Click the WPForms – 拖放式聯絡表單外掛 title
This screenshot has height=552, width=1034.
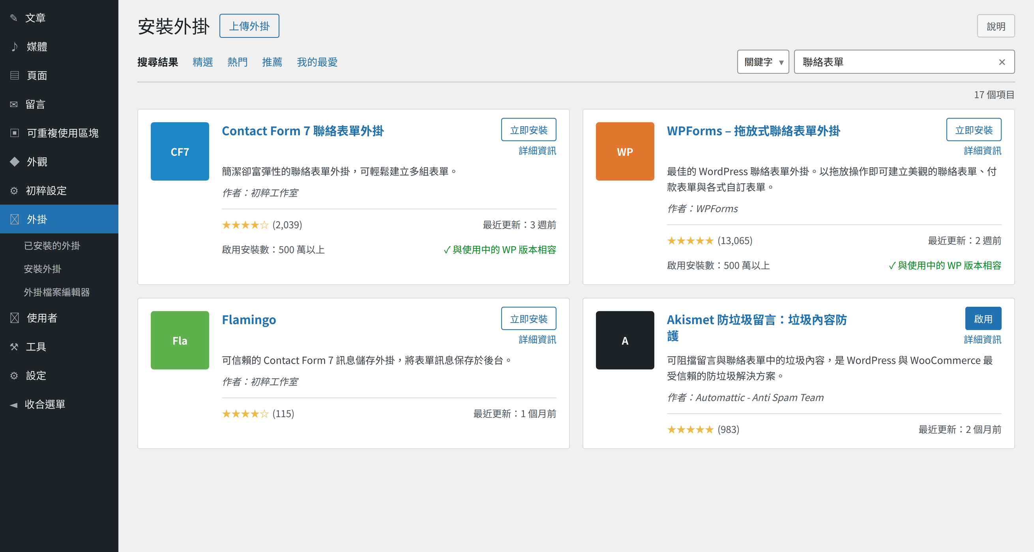753,131
